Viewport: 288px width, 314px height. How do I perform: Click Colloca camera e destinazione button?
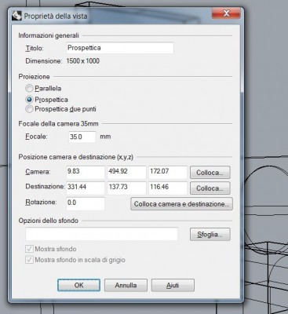pos(181,204)
